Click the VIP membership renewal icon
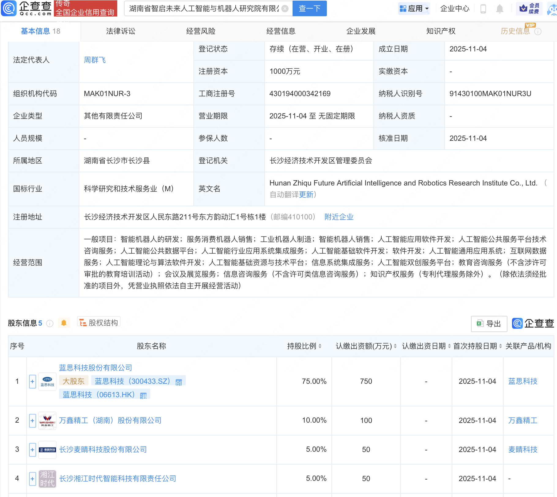 (529, 9)
